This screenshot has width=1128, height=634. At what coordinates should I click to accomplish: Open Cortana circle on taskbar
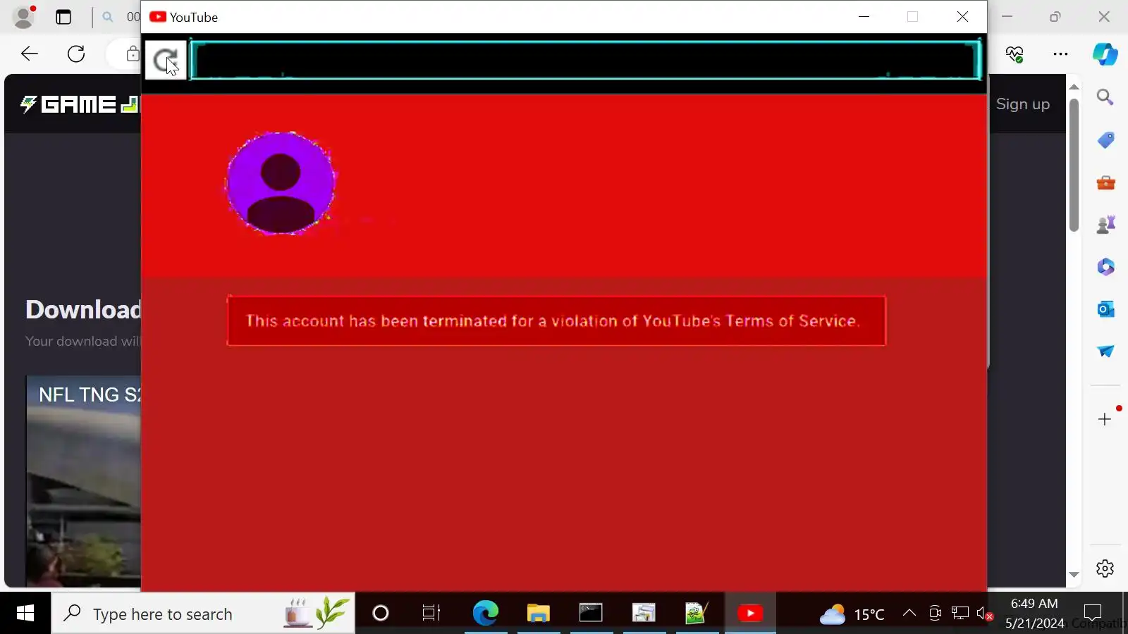point(381,614)
